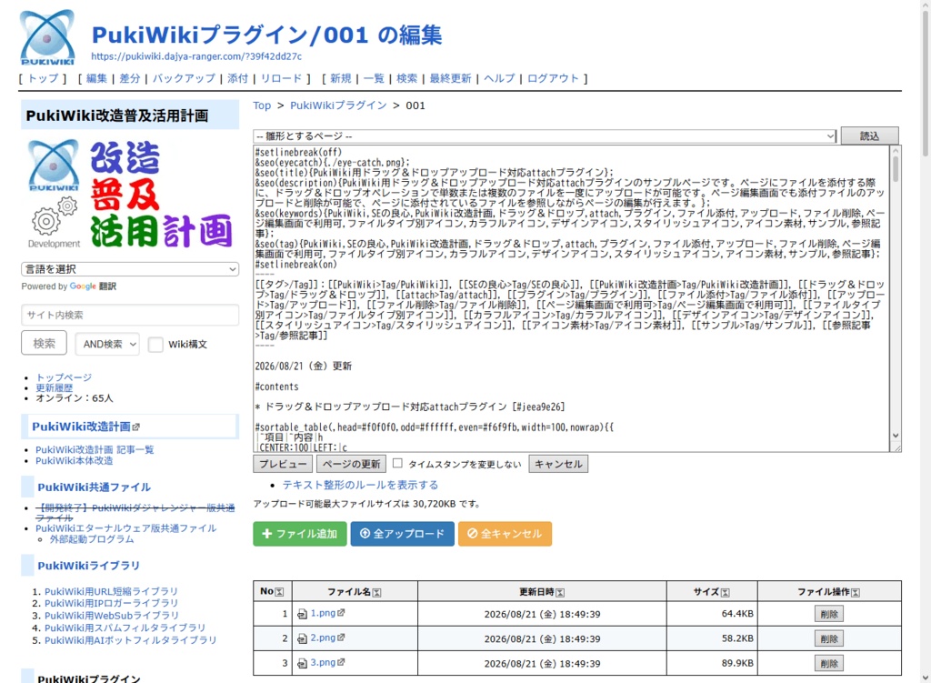
Task: Open the 1.png file link
Action: (323, 613)
